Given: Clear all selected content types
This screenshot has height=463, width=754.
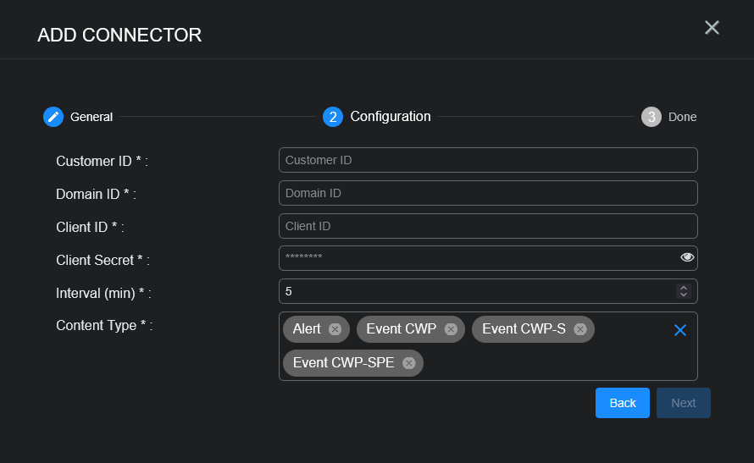Looking at the screenshot, I should pos(679,330).
